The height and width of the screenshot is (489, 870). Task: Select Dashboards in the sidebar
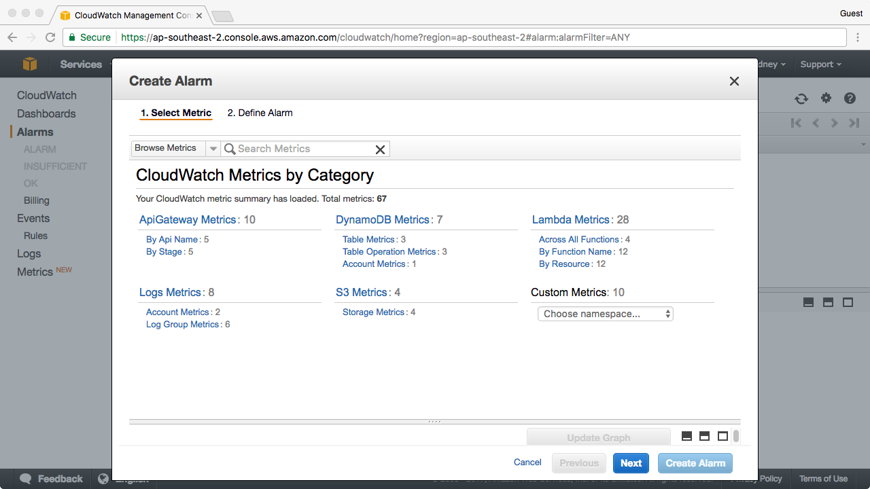pyautogui.click(x=46, y=113)
